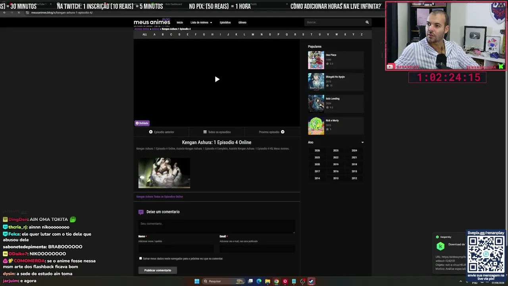Filter by year 2024
This screenshot has height=286, width=508.
click(x=354, y=151)
